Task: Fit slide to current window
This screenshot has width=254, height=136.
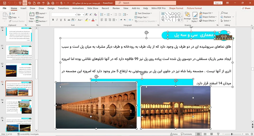Action: [x=252, y=134]
